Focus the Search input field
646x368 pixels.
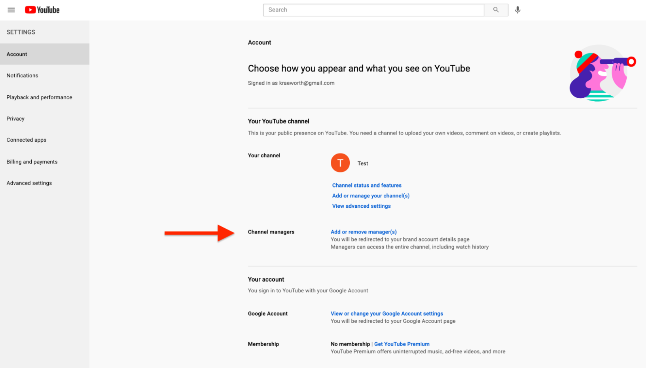tap(373, 10)
